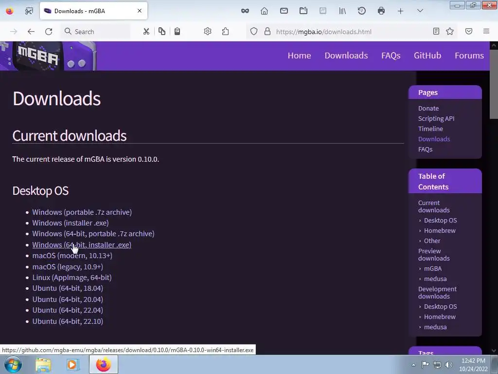498x374 pixels.
Task: Jump to Preview downloads in contents
Action: click(434, 255)
